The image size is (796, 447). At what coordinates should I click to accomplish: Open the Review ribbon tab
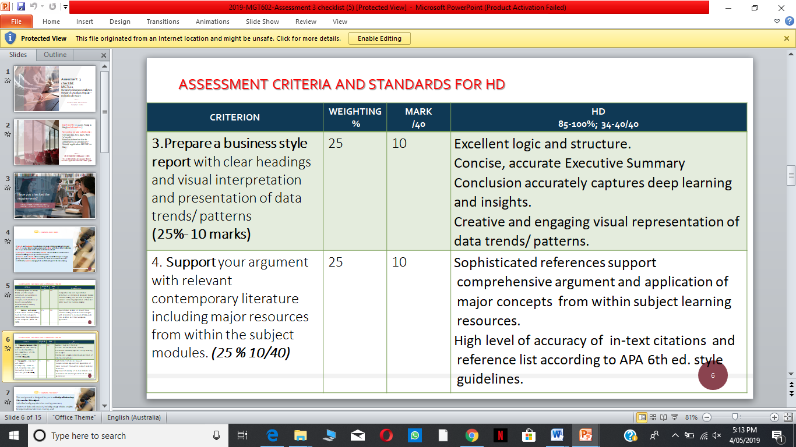306,22
